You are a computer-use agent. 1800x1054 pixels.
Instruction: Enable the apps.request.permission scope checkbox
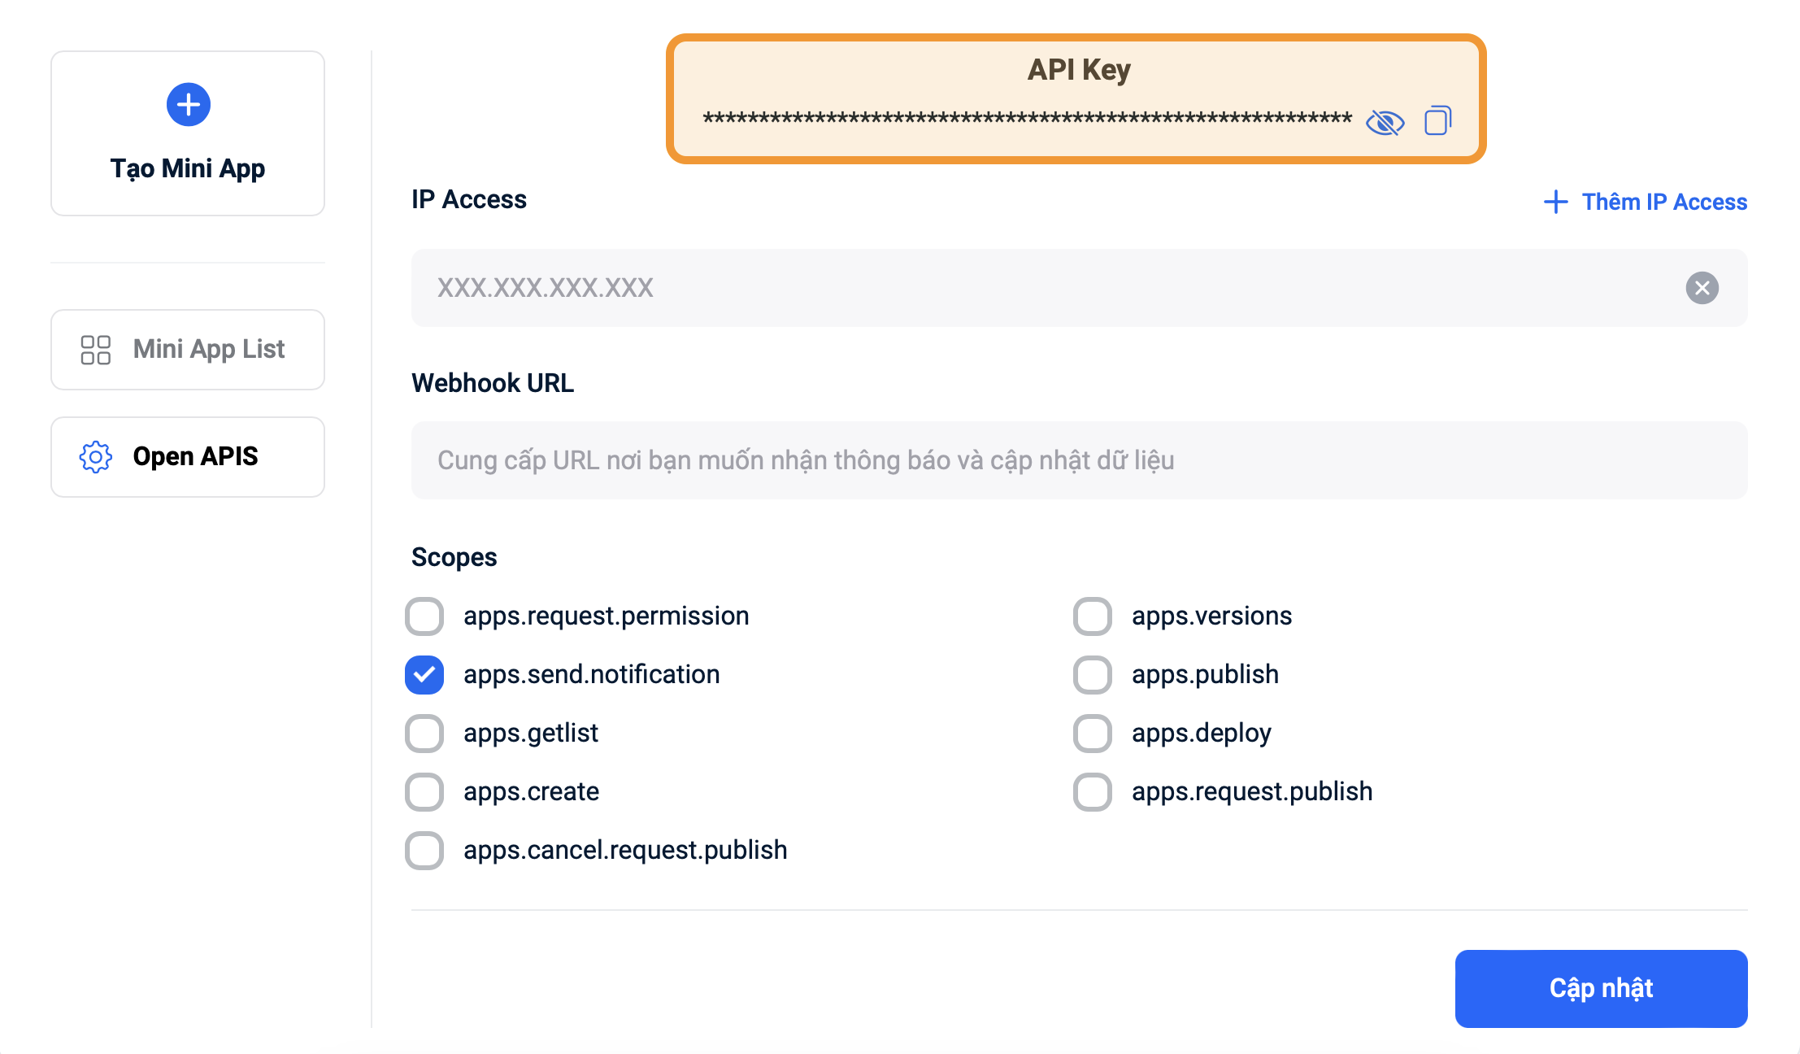424,616
